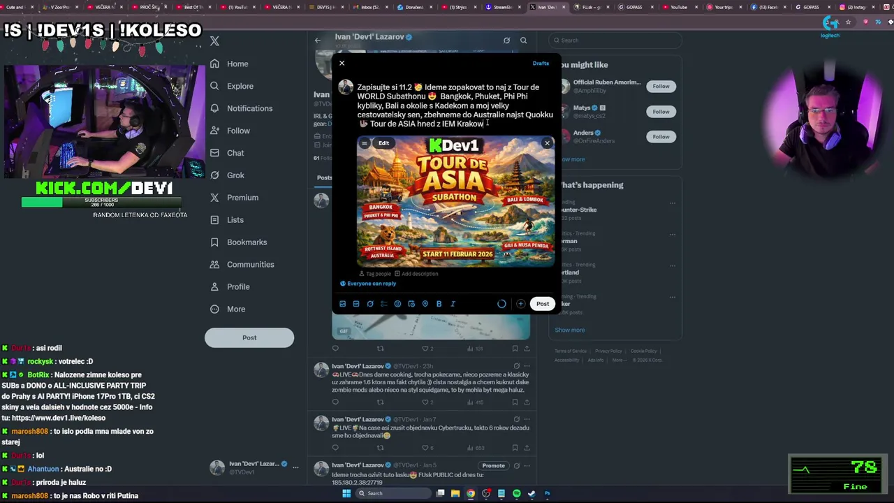Click Add description under the image
The width and height of the screenshot is (894, 503).
click(416, 274)
